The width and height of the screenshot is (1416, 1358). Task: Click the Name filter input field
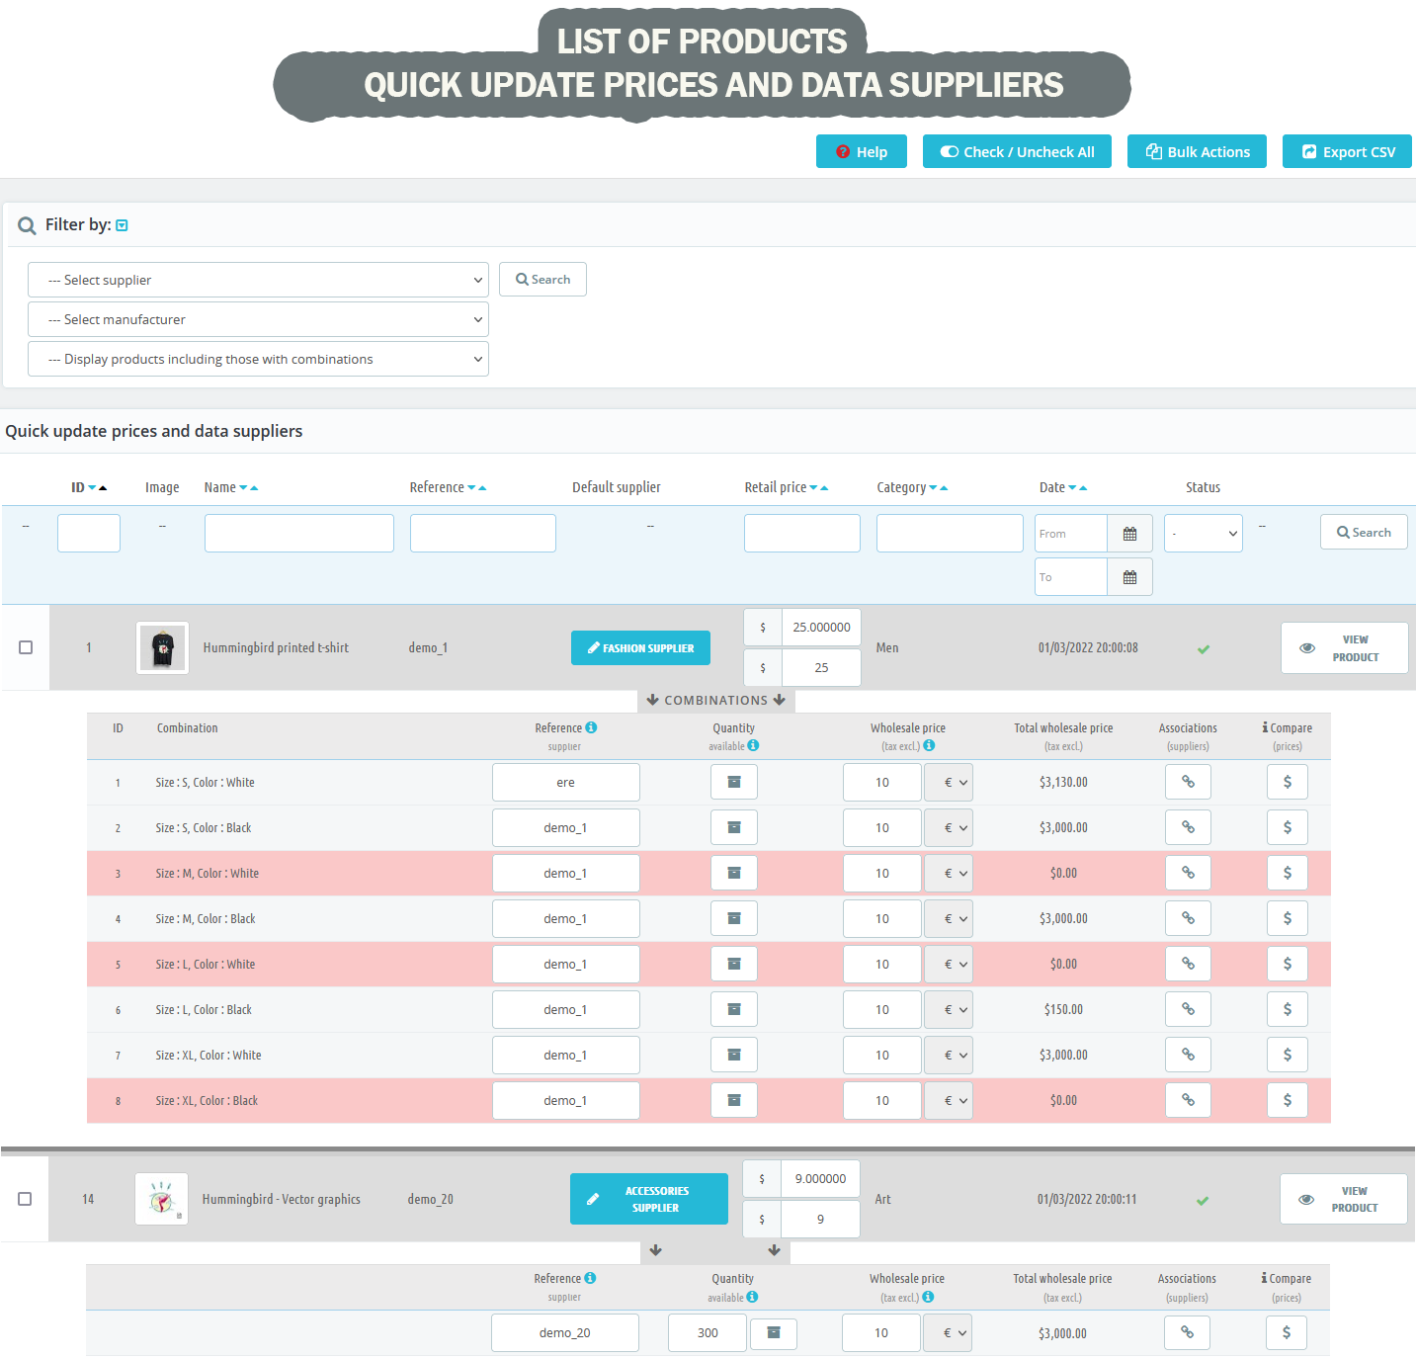coord(298,534)
